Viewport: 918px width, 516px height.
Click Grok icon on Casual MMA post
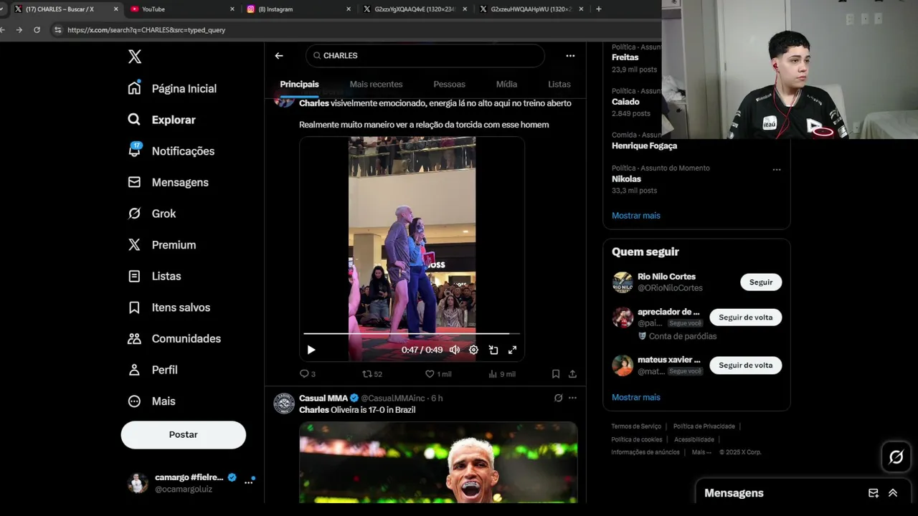[x=558, y=398]
